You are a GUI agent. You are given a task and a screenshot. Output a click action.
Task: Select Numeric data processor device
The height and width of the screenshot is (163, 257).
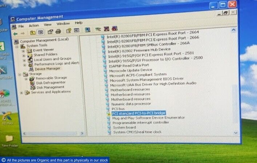(x=131, y=104)
